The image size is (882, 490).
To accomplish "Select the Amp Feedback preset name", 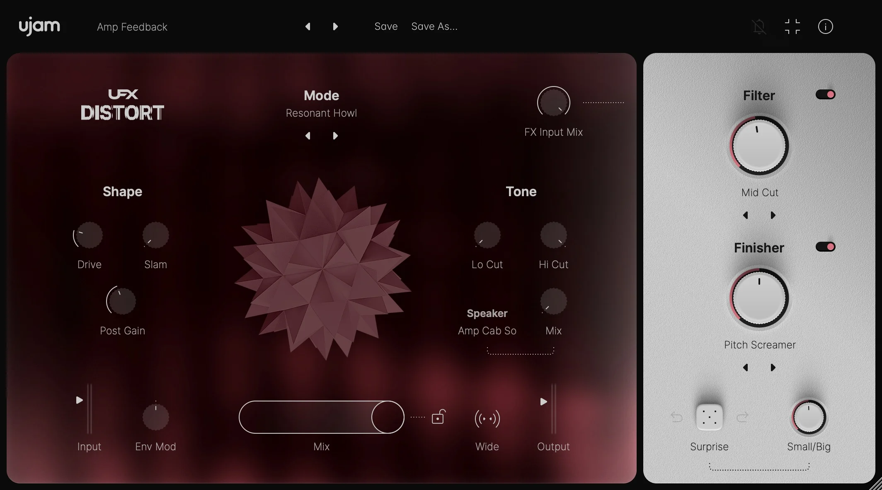I will [132, 26].
